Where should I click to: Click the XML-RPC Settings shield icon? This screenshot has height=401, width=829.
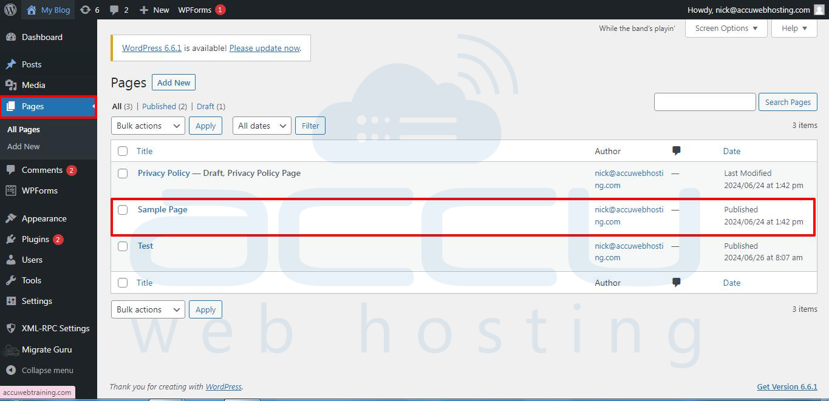tap(11, 328)
